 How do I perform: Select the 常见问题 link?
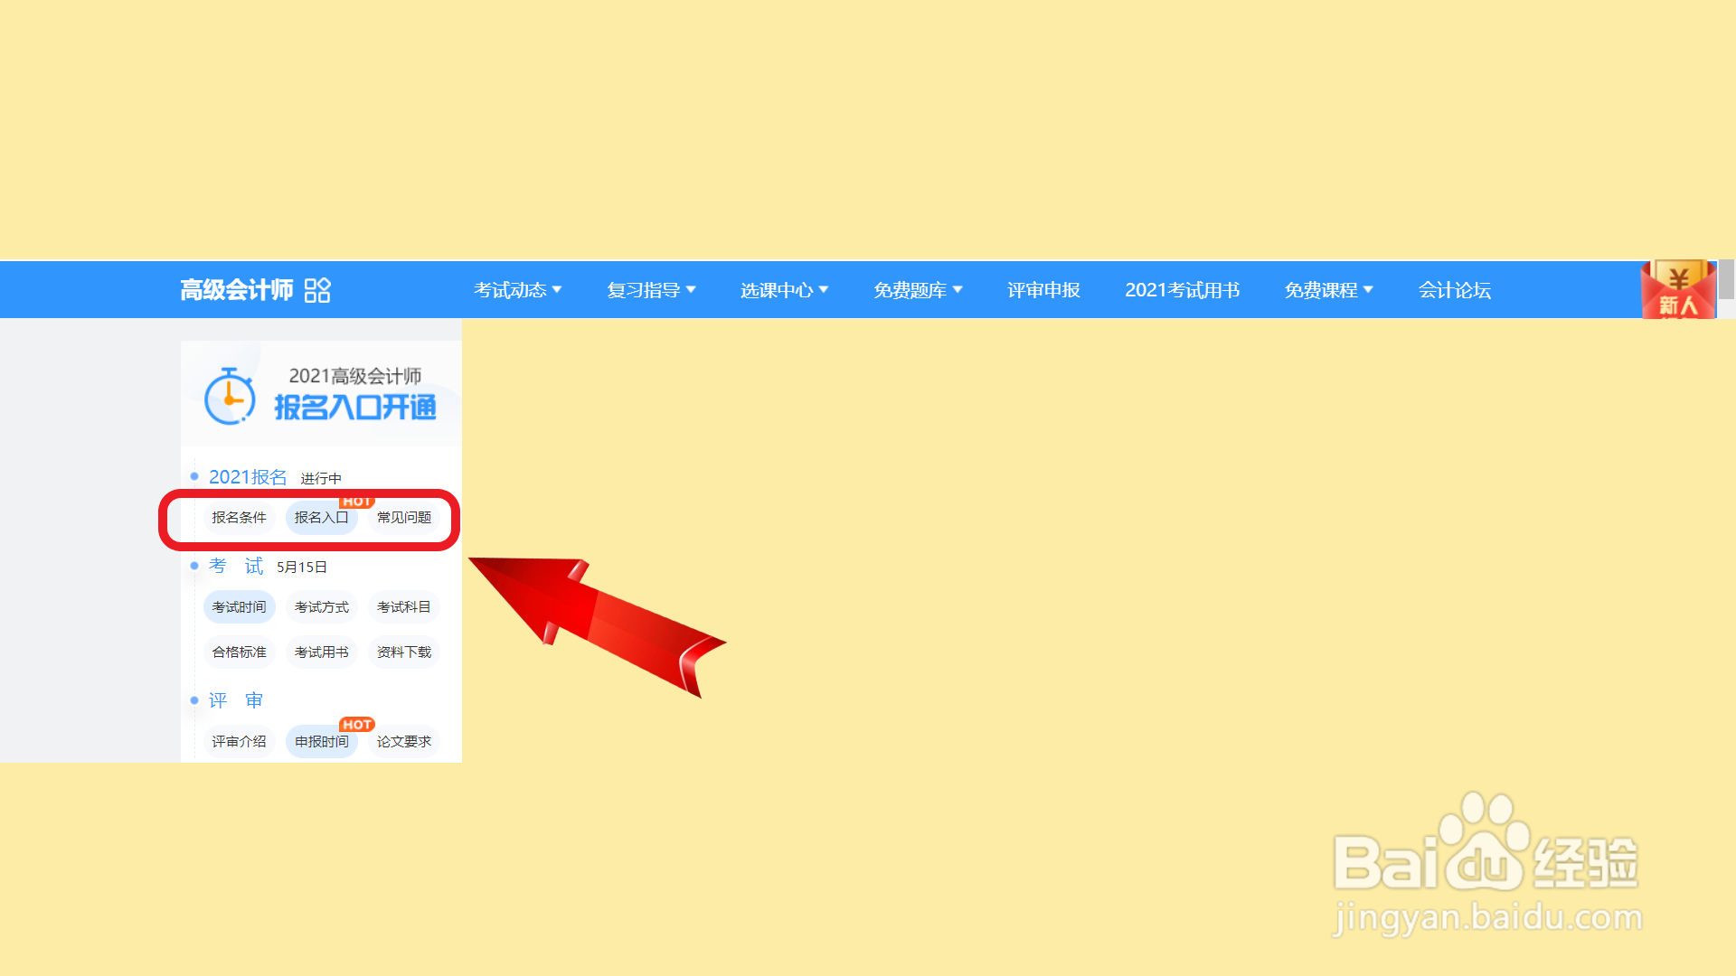click(x=403, y=518)
